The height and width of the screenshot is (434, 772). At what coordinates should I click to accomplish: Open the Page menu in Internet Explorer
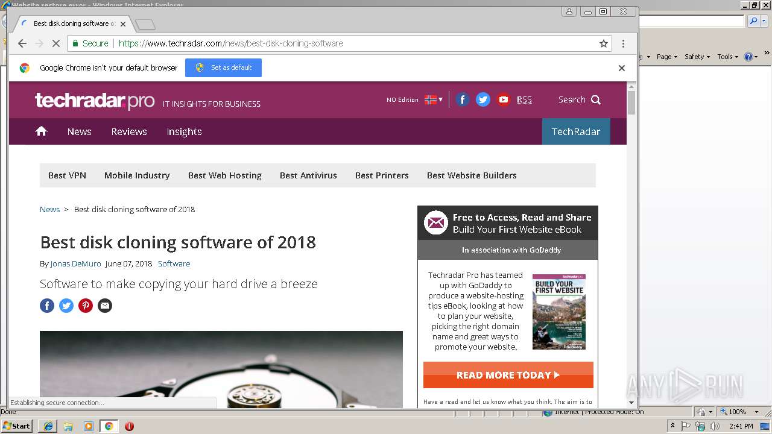[667, 57]
